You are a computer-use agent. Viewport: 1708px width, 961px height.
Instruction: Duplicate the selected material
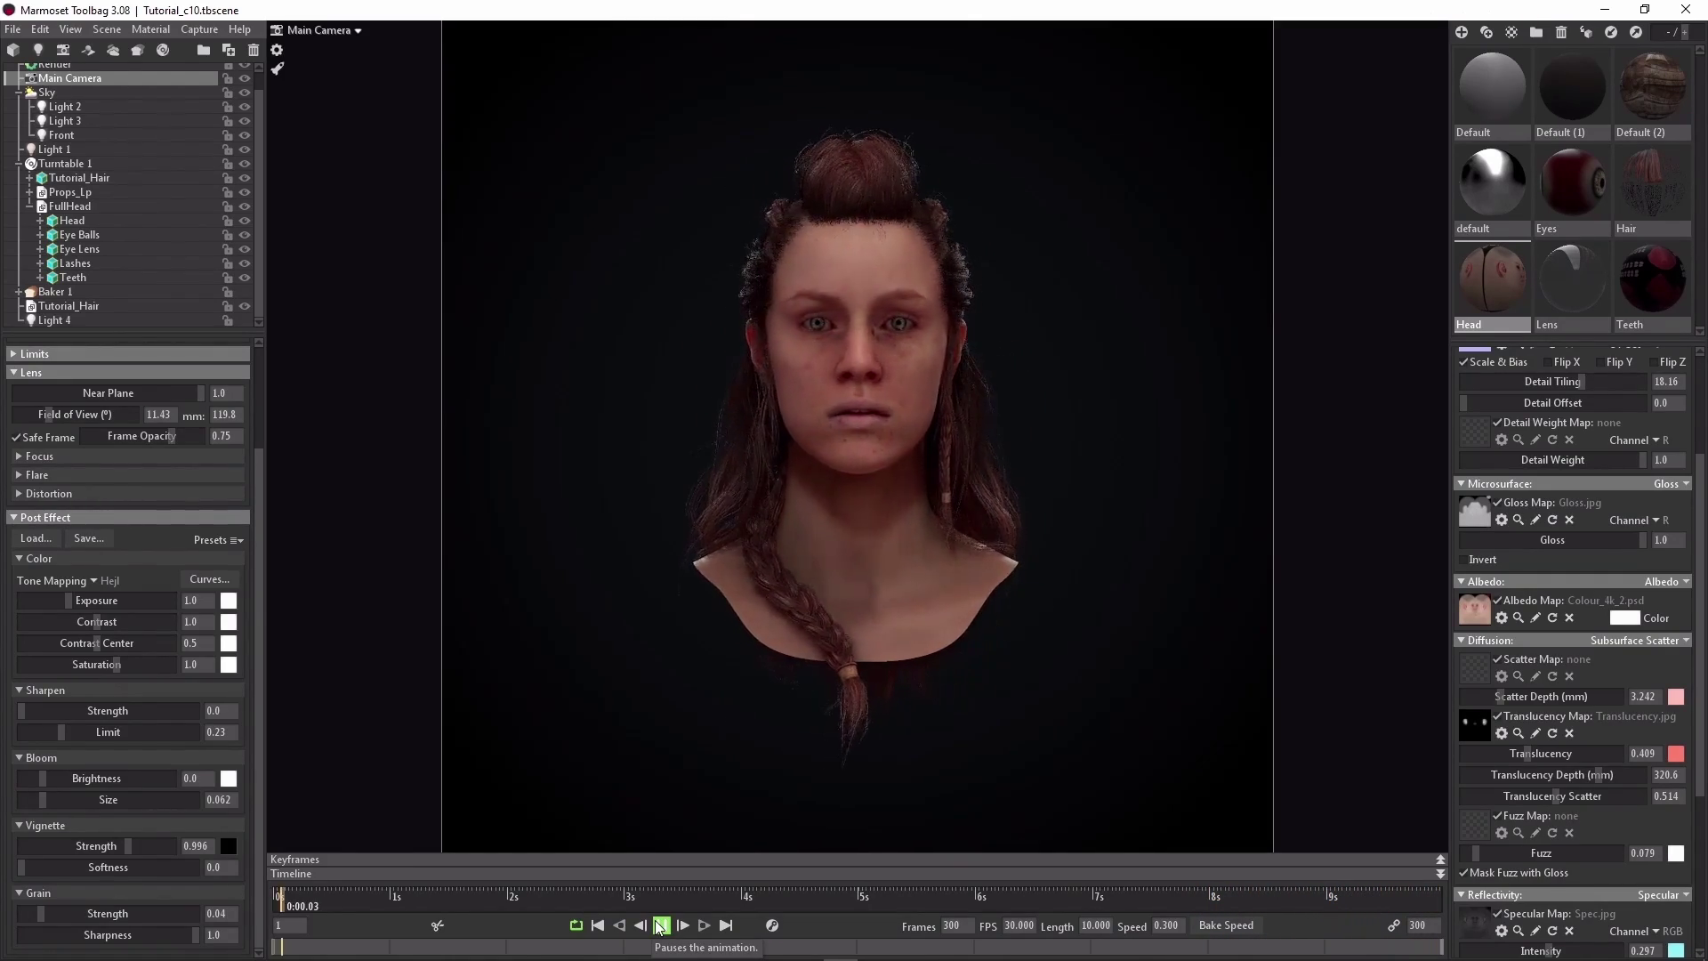tap(1486, 32)
